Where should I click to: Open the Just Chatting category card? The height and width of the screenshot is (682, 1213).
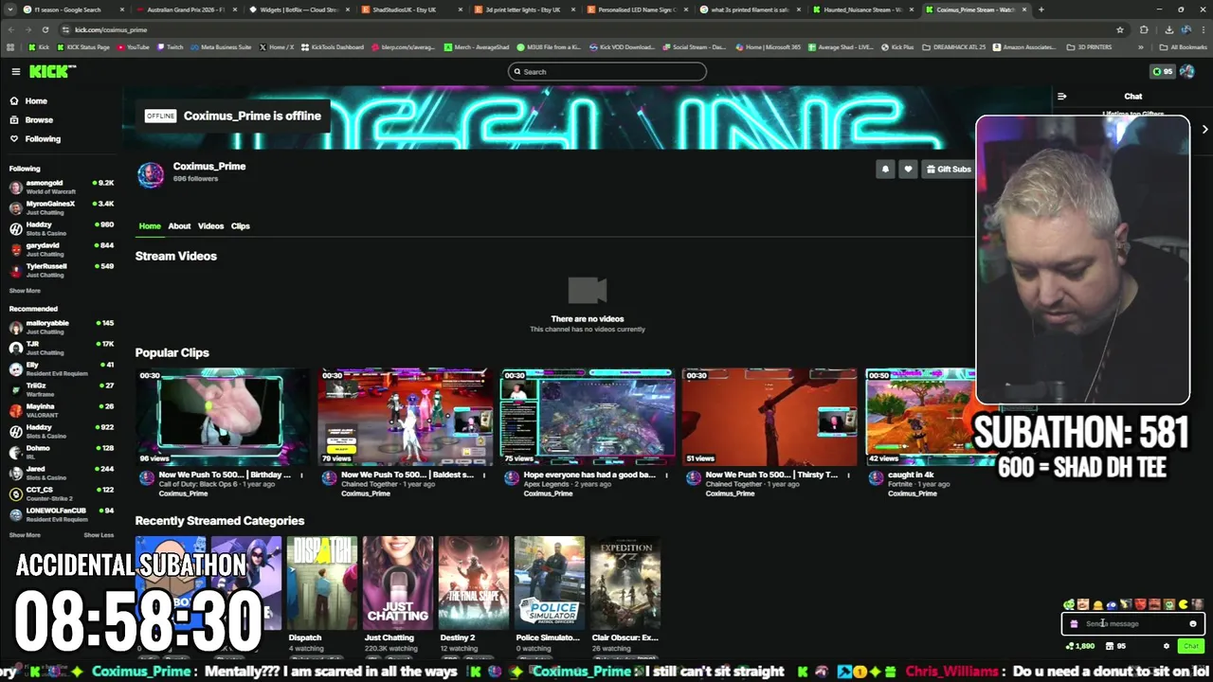pyautogui.click(x=398, y=583)
